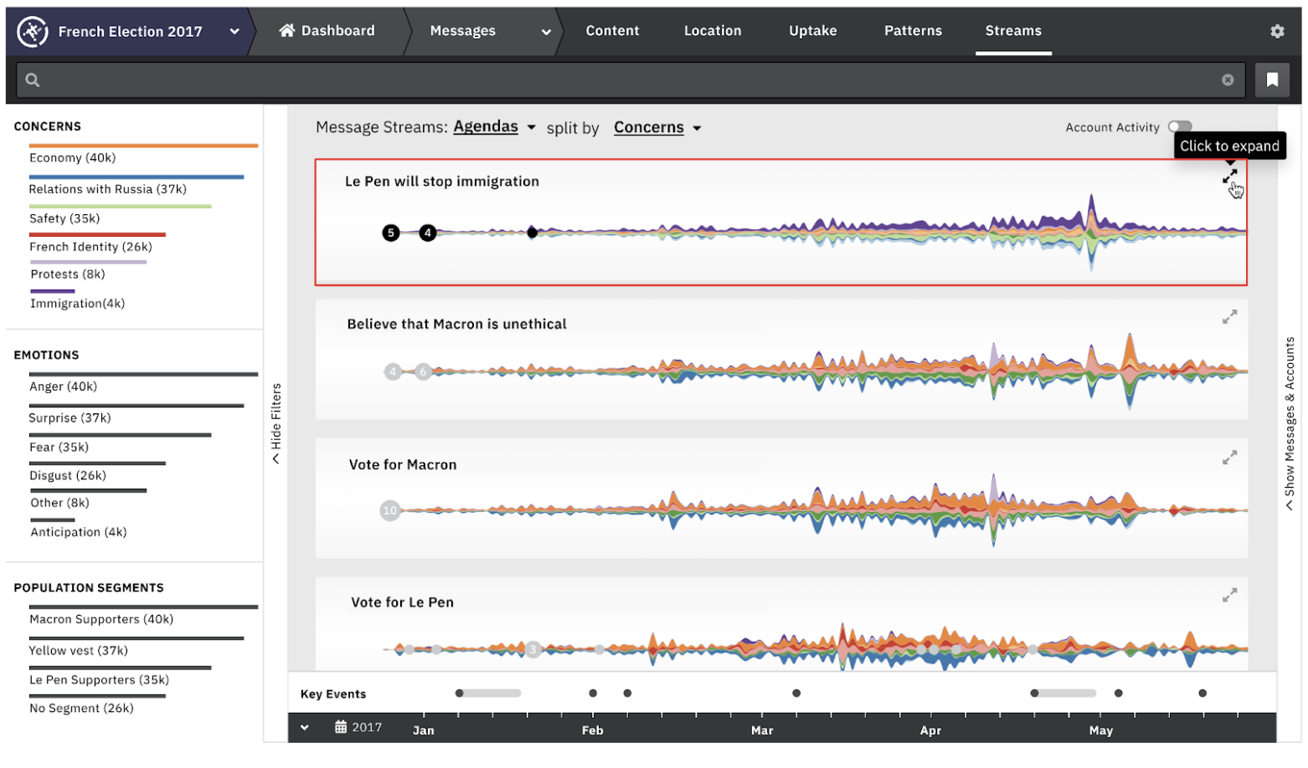Toggle the Account Activity switch
This screenshot has width=1308, height=768.
click(1179, 127)
